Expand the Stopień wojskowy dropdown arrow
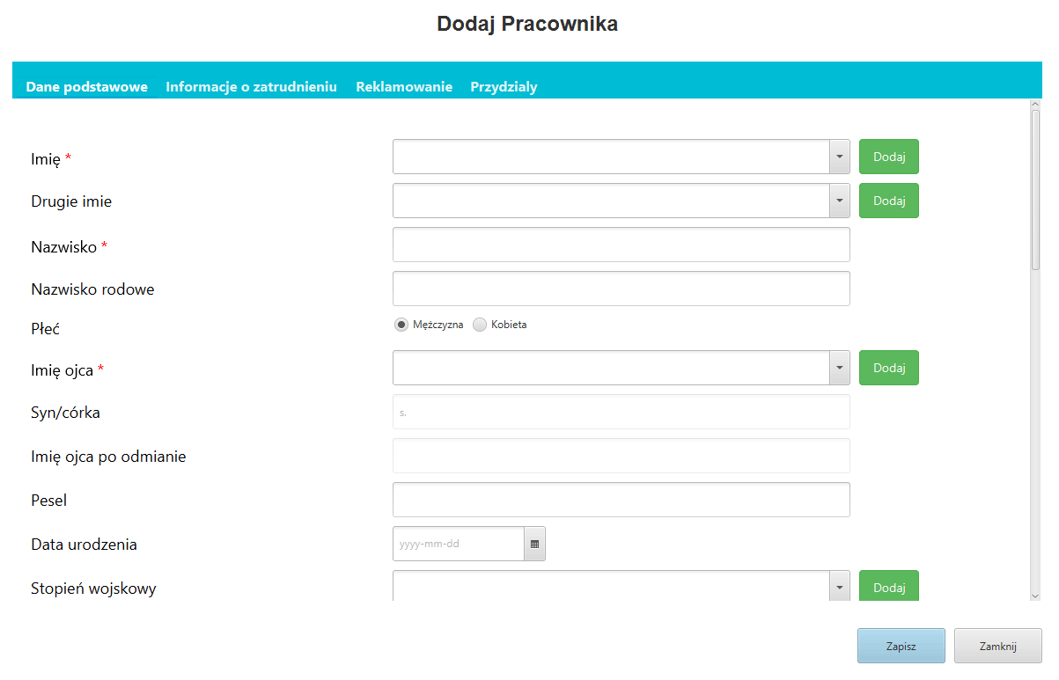 840,587
